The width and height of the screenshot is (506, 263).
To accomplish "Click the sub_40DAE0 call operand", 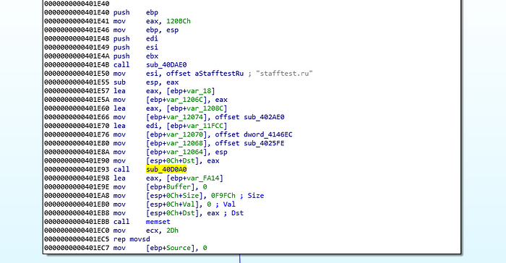I will tap(166, 65).
